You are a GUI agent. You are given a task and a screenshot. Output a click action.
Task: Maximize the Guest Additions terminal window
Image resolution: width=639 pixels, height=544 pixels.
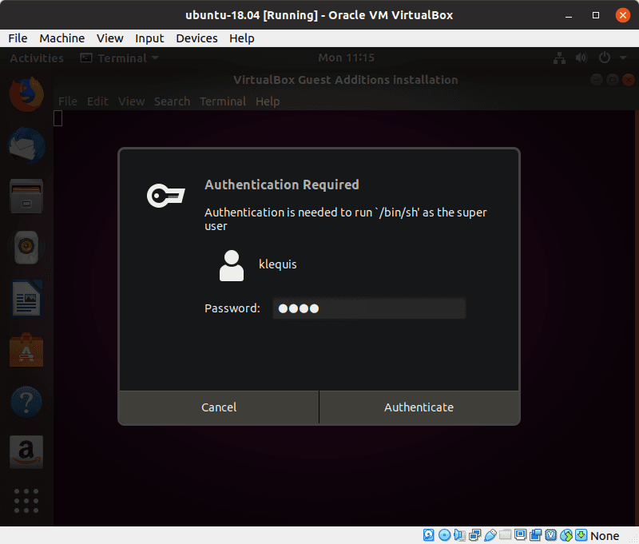[x=613, y=79]
